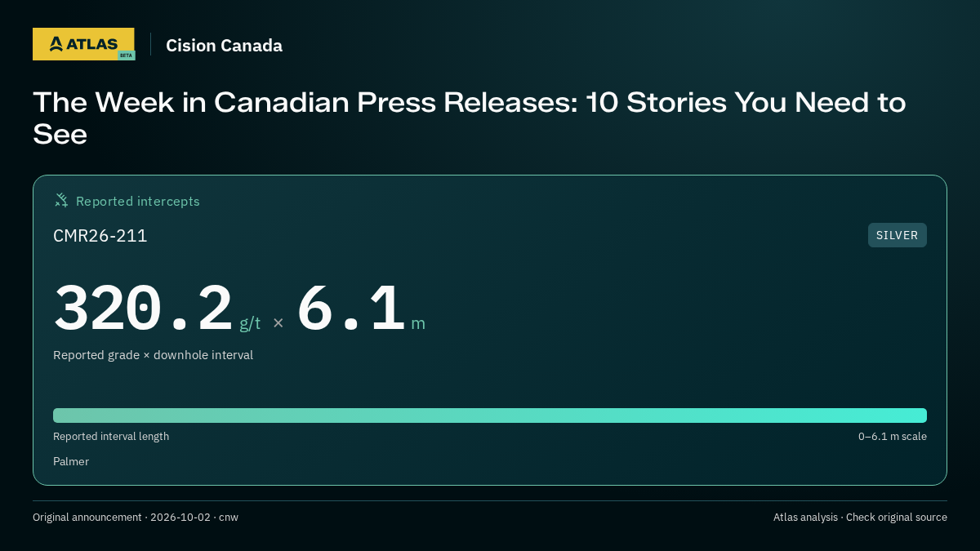Image resolution: width=980 pixels, height=551 pixels.
Task: Click the Reported interval length label
Action: pos(111,437)
